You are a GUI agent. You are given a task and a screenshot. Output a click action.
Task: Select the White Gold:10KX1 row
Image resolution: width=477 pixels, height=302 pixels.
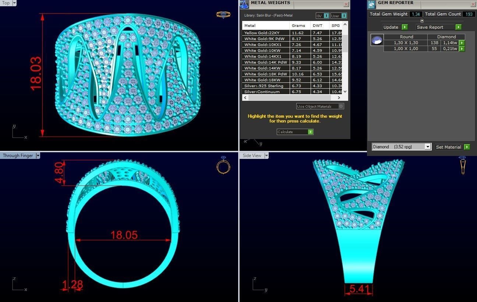(292, 45)
